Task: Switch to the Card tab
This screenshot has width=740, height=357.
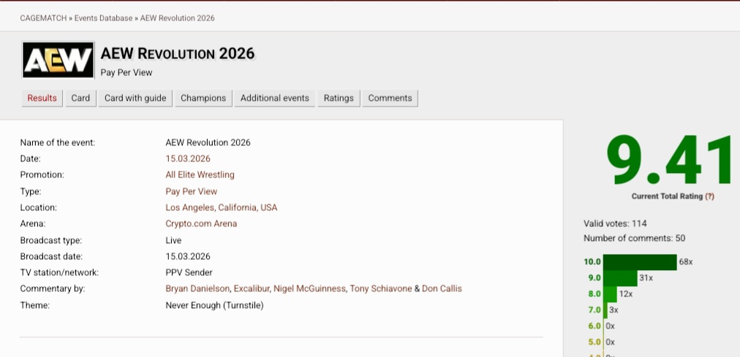Action: coord(80,98)
